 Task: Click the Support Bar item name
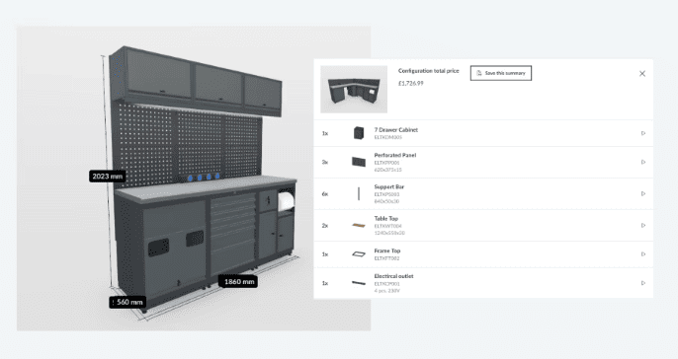pyautogui.click(x=389, y=186)
